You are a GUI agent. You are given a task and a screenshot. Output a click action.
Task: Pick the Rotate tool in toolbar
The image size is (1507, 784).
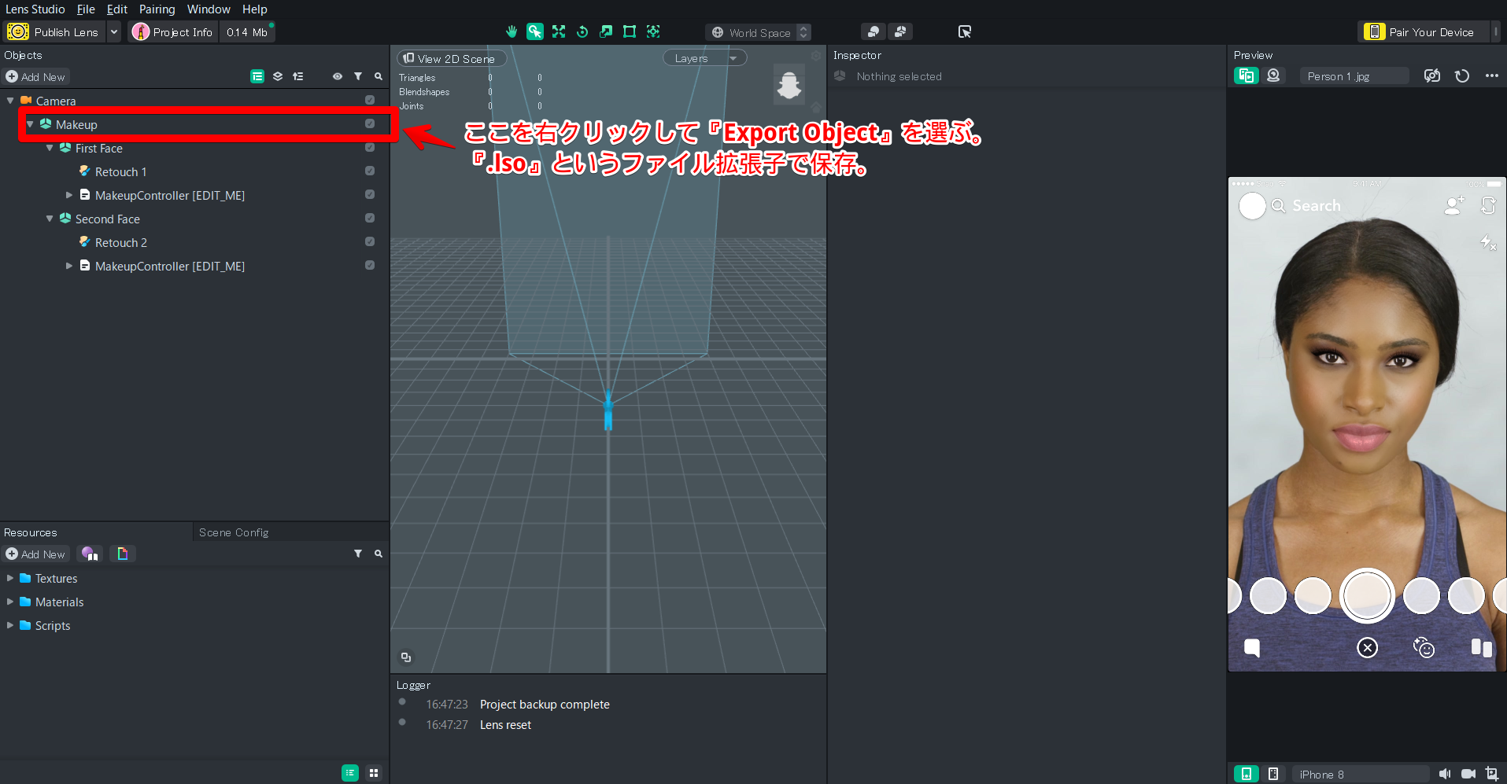pos(582,31)
